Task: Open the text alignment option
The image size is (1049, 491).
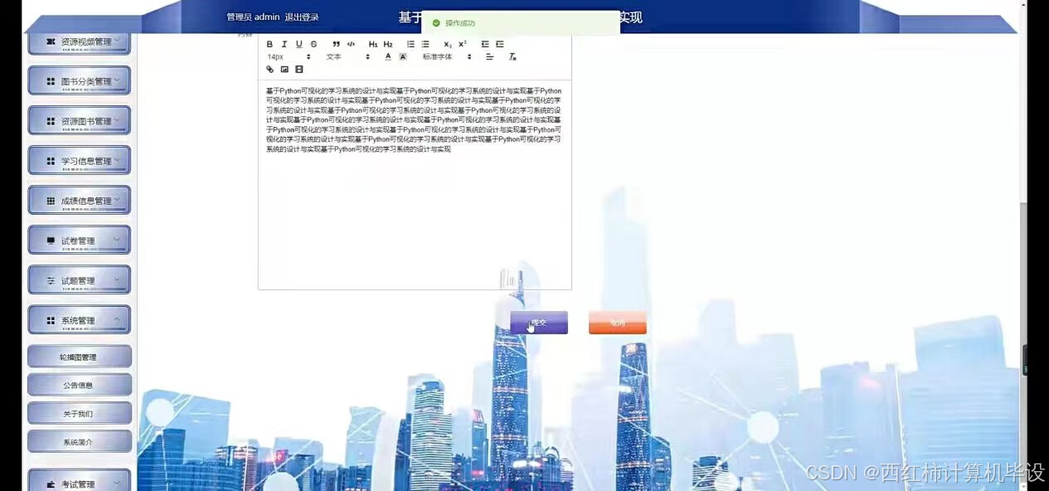Action: click(x=489, y=56)
